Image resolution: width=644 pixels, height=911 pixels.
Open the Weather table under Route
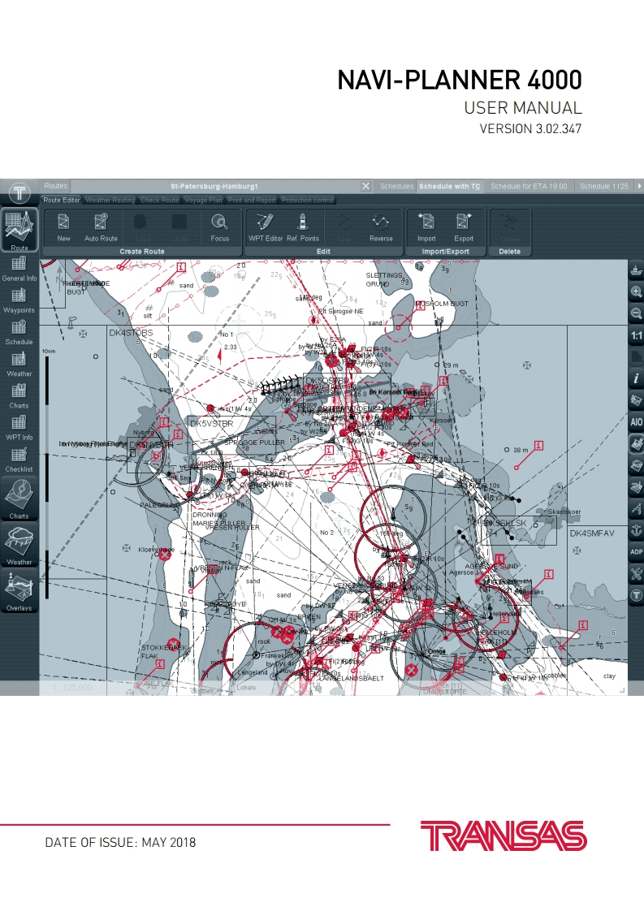click(x=19, y=365)
